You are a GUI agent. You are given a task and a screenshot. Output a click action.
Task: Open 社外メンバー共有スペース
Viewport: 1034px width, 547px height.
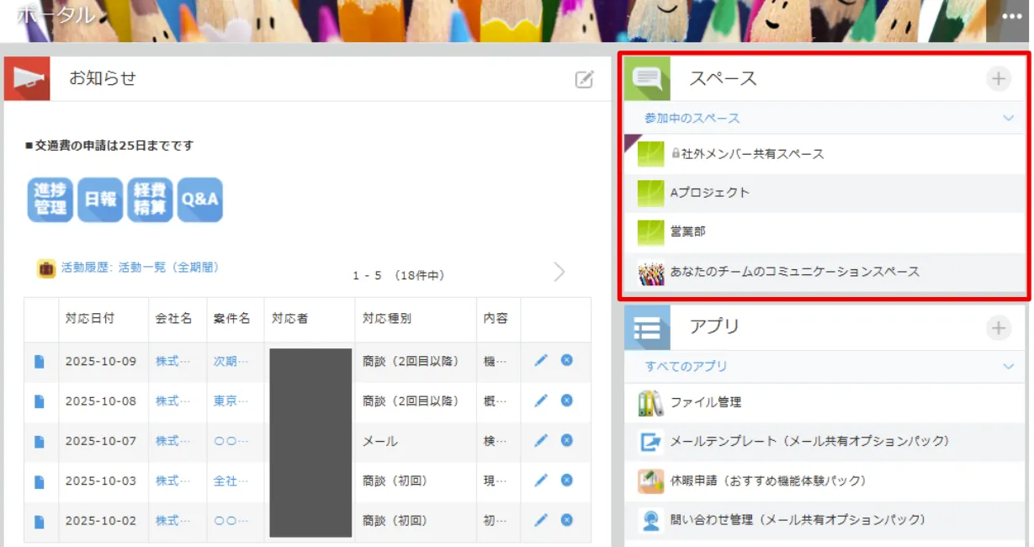click(x=746, y=154)
